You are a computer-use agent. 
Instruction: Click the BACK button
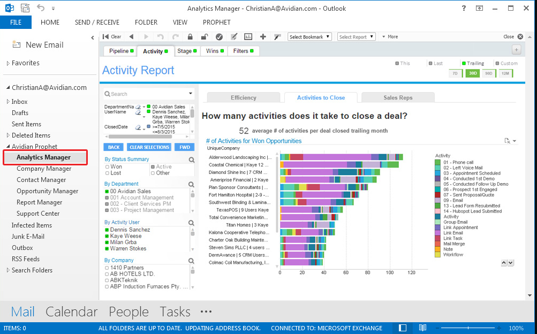114,147
